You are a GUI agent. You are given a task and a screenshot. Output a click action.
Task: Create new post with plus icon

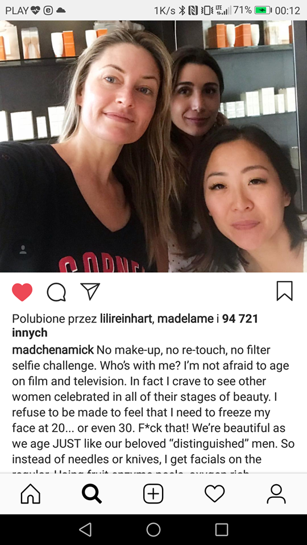pos(153,493)
